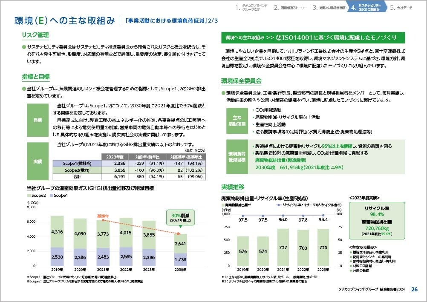The width and height of the screenshot is (427, 302).
Task: Click the 指標と目標 heading
Action: pyautogui.click(x=36, y=77)
